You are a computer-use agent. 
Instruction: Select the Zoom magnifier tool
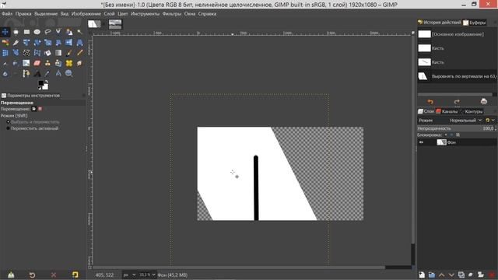click(69, 74)
